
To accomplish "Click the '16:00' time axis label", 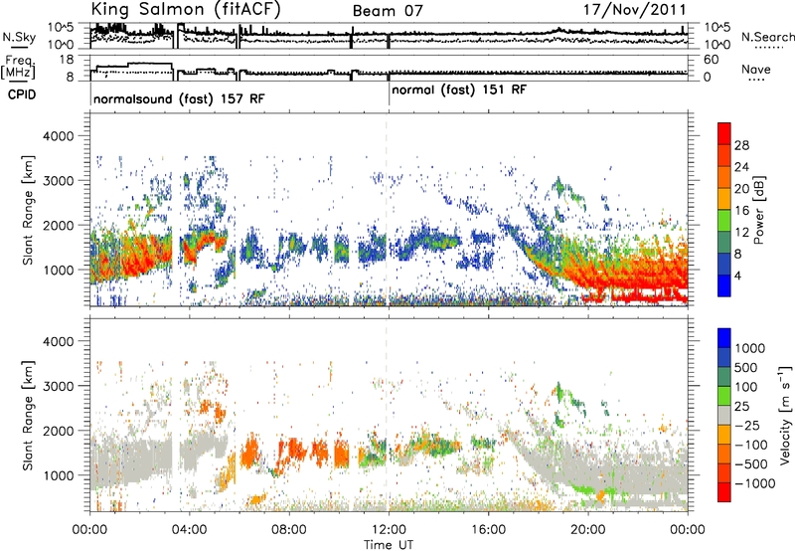I will (488, 530).
